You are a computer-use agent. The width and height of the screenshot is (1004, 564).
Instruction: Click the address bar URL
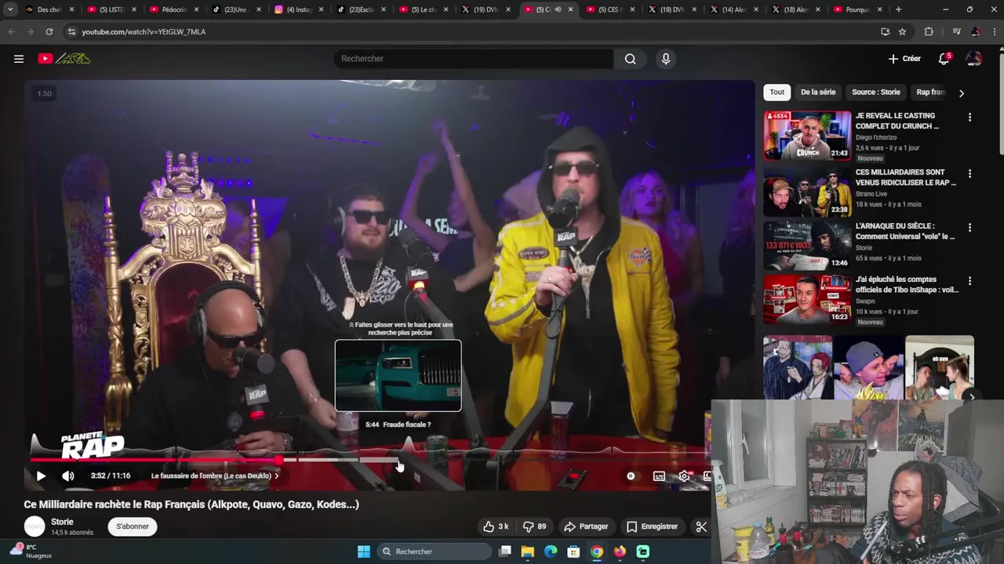144,31
